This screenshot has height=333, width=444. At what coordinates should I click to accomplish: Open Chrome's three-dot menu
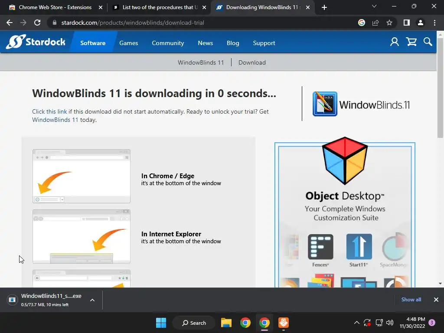[x=434, y=23]
